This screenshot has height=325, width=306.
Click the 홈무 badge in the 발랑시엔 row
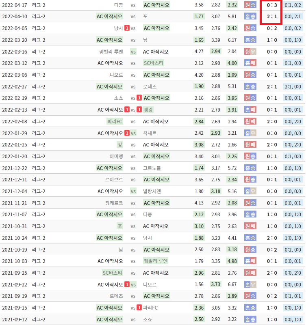[x=250, y=191]
